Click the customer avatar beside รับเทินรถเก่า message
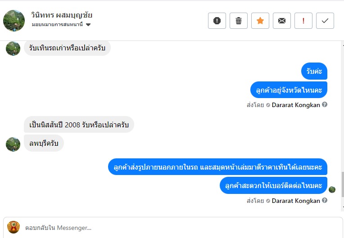Image resolution: width=344 pixels, height=238 pixels. [x=13, y=48]
